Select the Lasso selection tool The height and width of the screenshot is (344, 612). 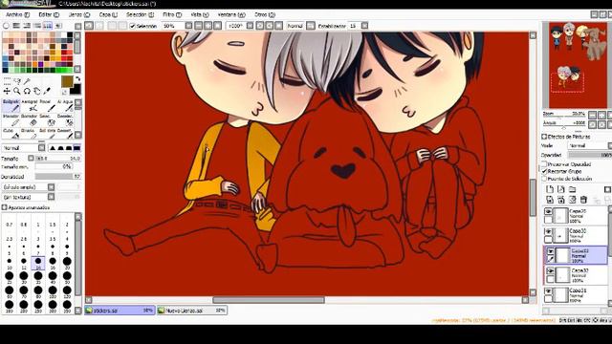pyautogui.click(x=17, y=80)
